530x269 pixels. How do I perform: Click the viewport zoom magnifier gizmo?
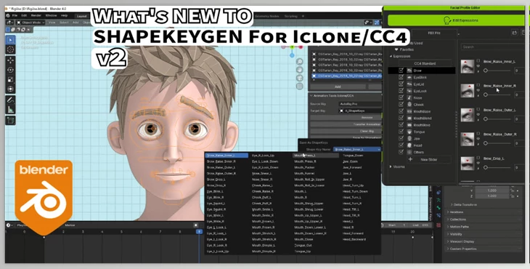299,62
